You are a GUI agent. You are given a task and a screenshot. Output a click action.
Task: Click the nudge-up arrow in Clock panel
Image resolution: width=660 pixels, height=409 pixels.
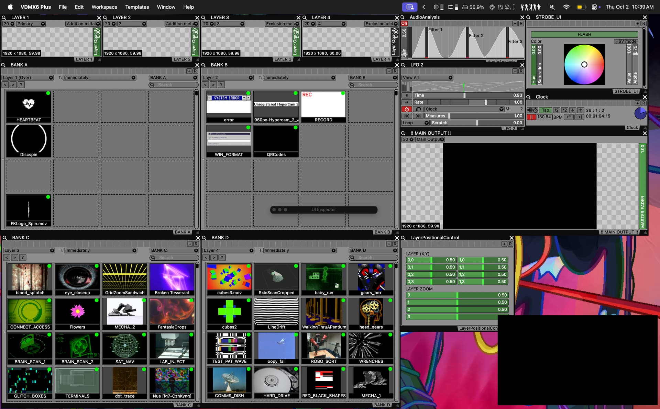(x=580, y=110)
